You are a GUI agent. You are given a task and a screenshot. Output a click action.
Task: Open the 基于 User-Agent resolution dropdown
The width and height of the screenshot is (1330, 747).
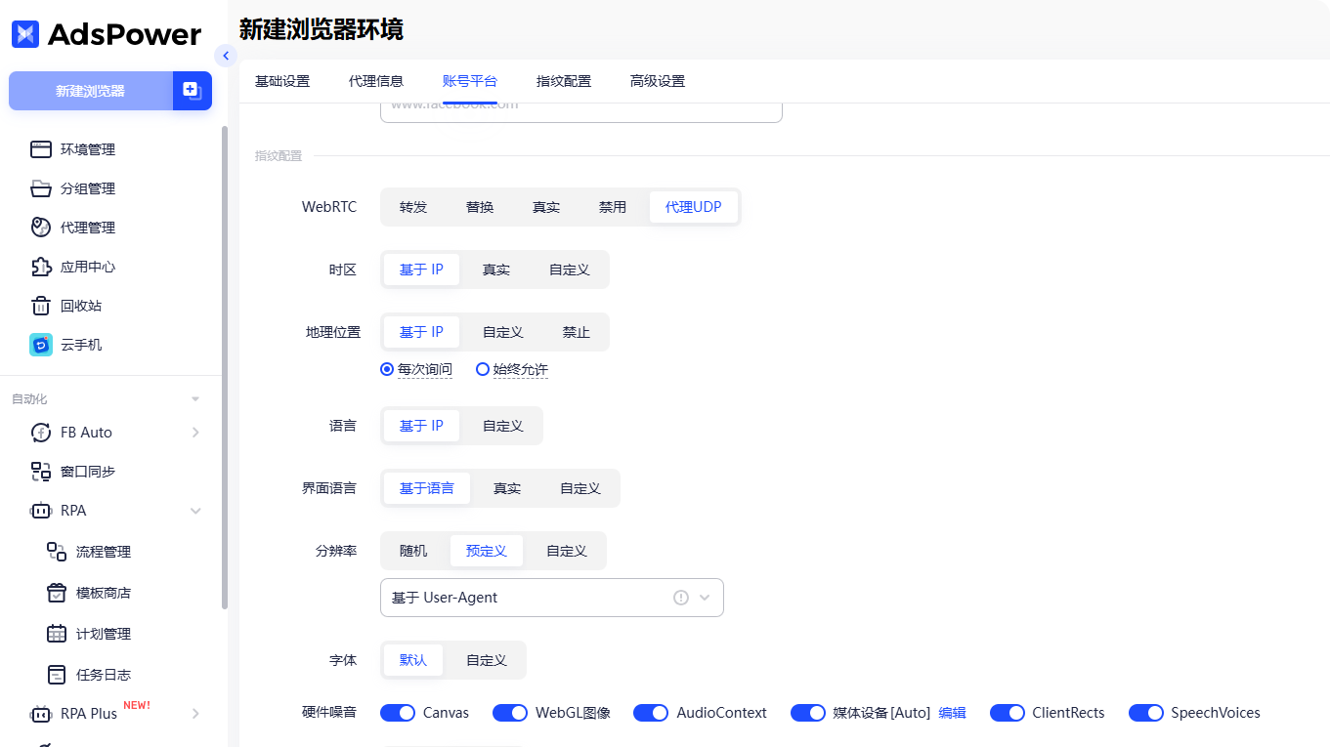pos(552,598)
